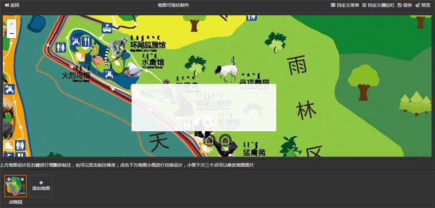Screen dimensions: 435x208
Task: Click the move handle on 动物园 thumbnail
Action: [x=9, y=180]
